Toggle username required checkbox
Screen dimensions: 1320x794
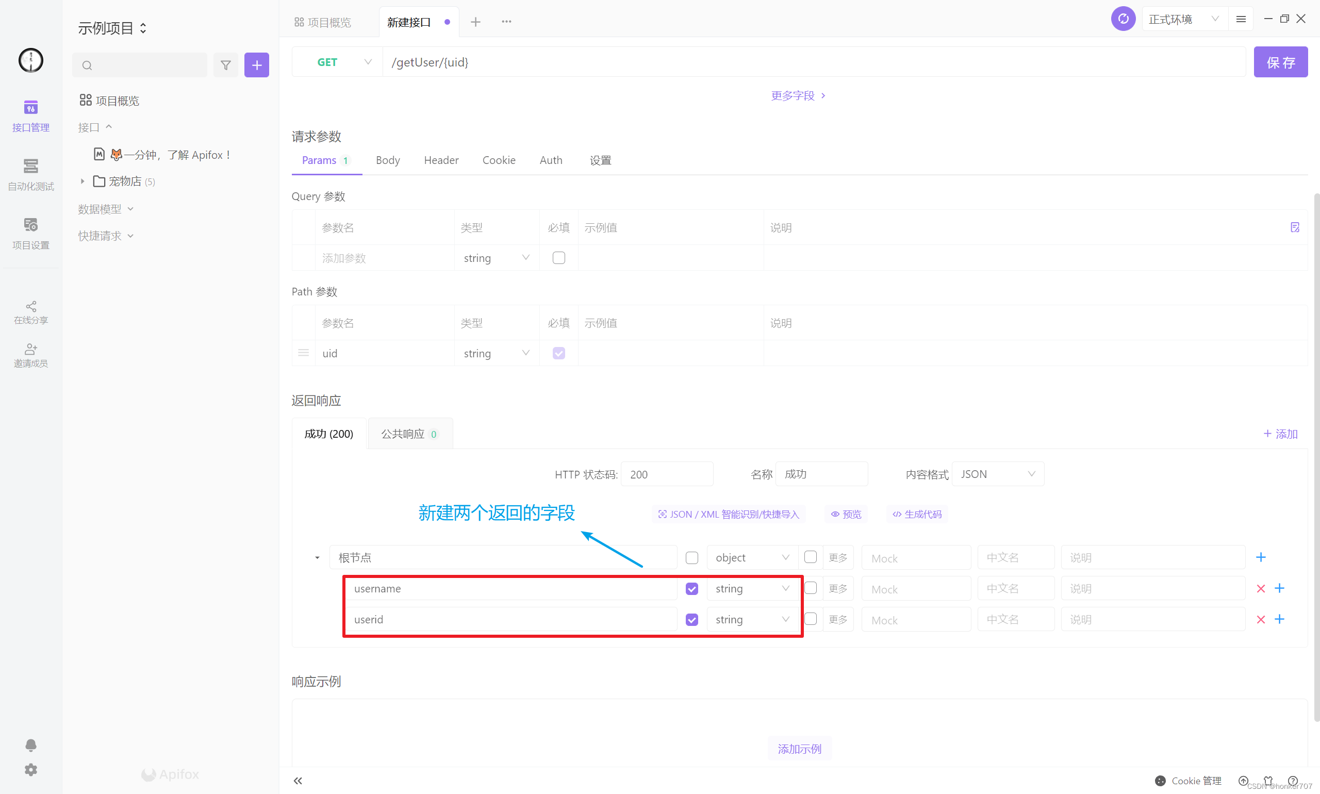(692, 588)
